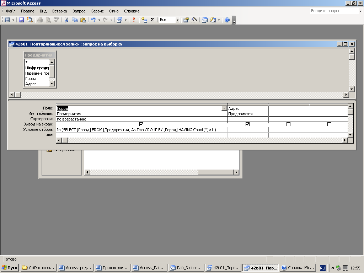Click the Адрес field cell in the grid
Viewport: 364px width, 273px height.
[x=247, y=108]
